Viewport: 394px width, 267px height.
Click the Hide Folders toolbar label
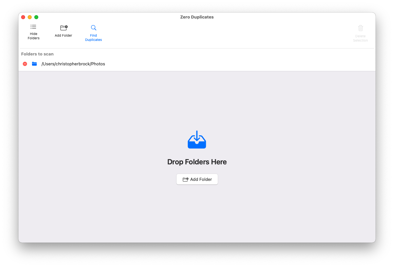pyautogui.click(x=33, y=36)
